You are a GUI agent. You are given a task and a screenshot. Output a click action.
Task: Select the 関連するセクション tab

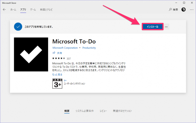click(122, 111)
